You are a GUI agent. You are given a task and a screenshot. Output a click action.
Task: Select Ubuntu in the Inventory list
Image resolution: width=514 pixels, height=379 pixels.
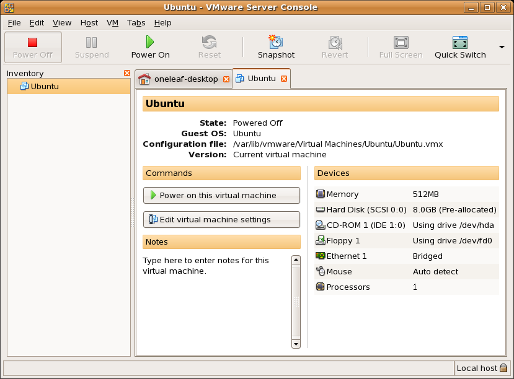(69, 87)
